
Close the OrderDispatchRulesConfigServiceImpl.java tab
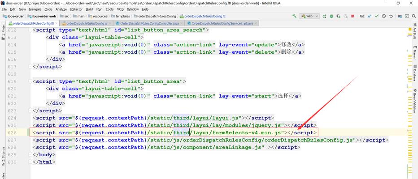coord(256,23)
